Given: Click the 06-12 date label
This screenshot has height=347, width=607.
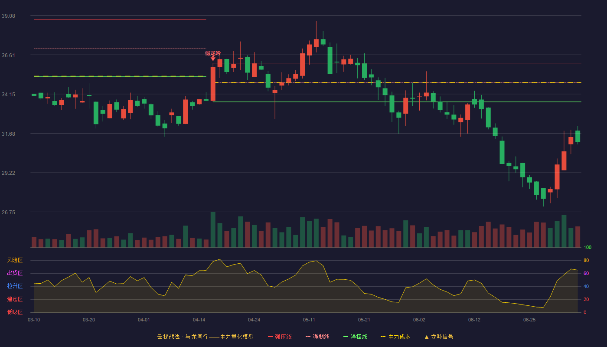Looking at the screenshot, I should 474,320.
